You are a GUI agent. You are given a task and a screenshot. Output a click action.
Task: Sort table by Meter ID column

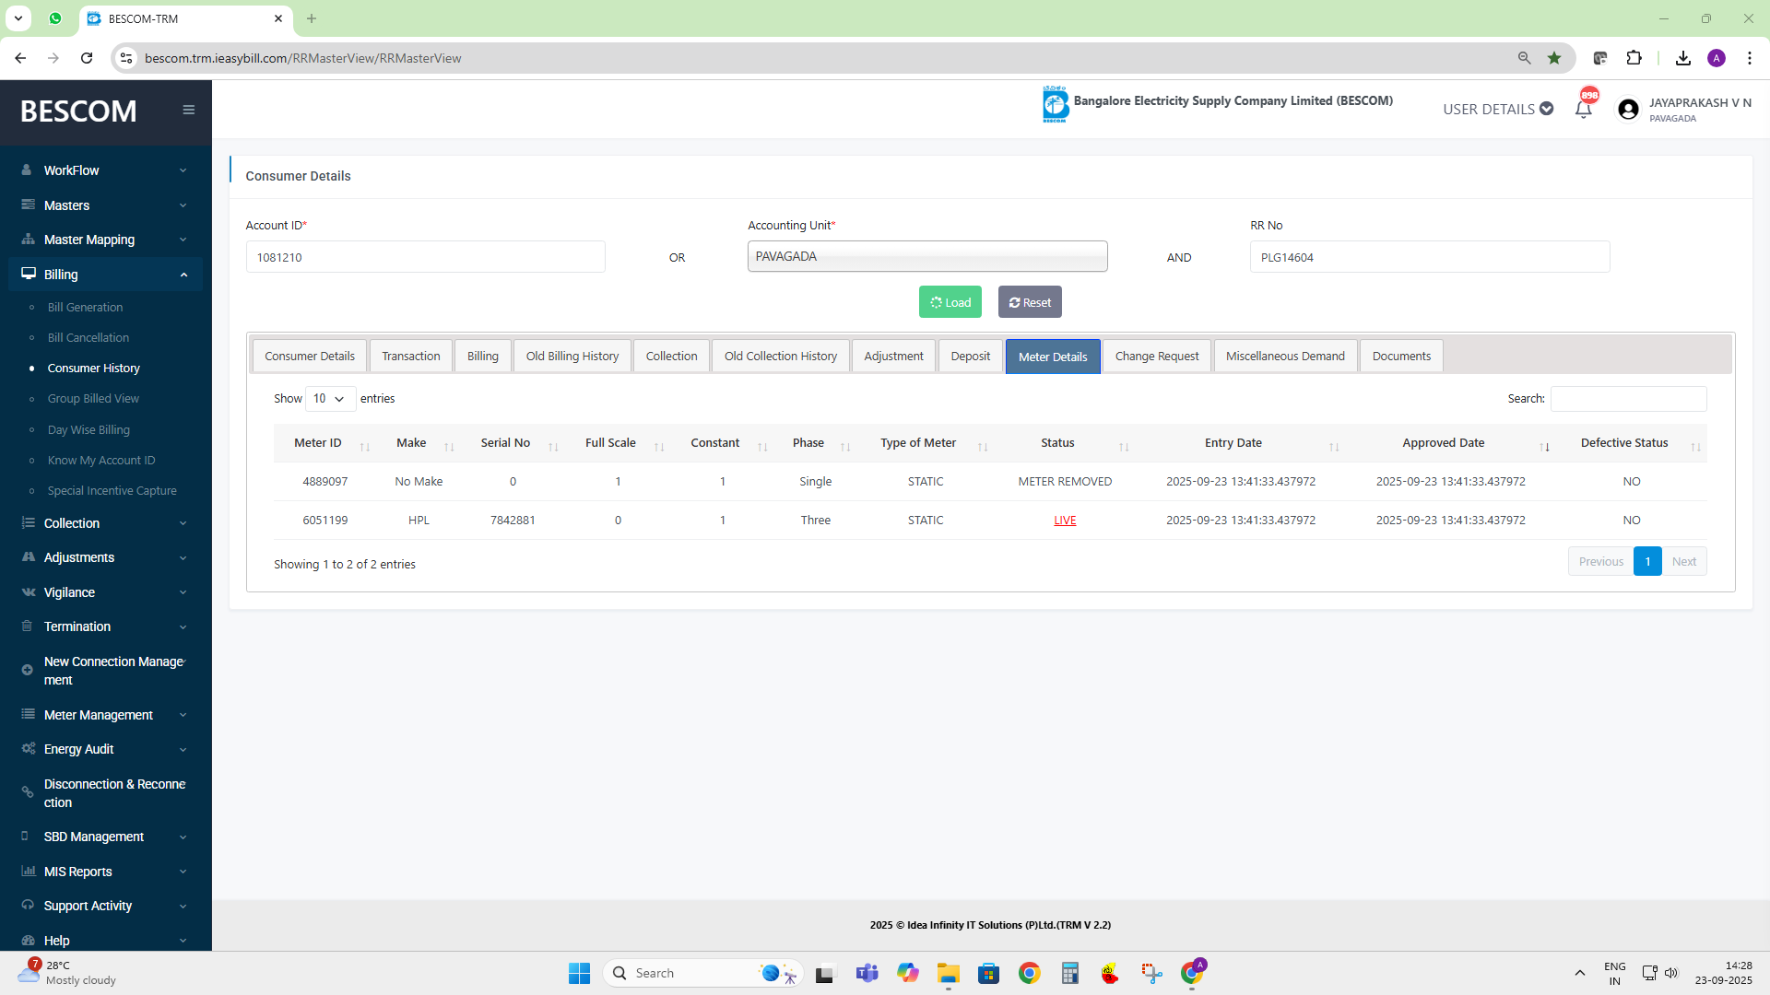[318, 443]
